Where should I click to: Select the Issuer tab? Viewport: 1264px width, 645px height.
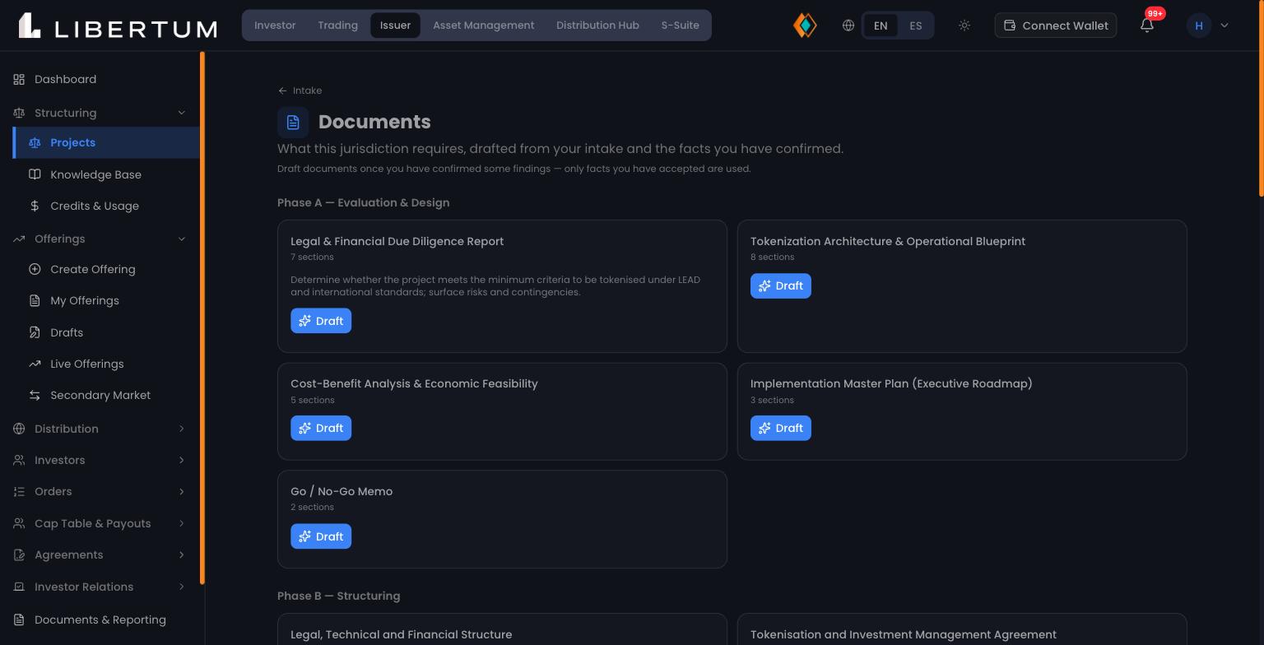coord(395,26)
